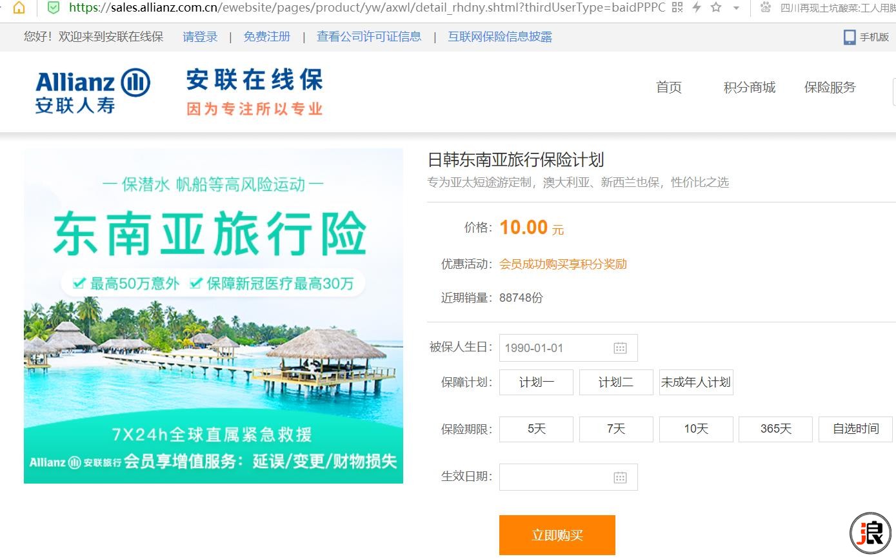Click the 四川再现土坑酸菜 news text
This screenshot has height=559, width=896.
pos(838,8)
